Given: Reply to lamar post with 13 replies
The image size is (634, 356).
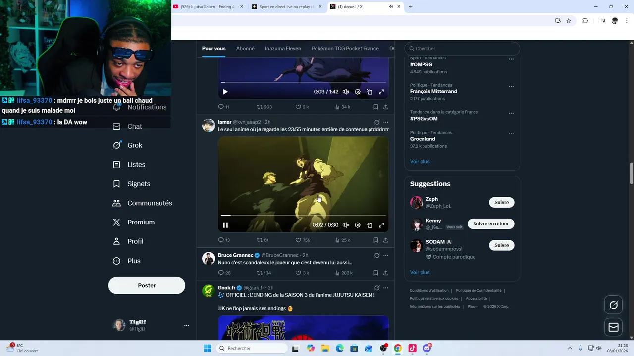Looking at the screenshot, I should [224, 240].
